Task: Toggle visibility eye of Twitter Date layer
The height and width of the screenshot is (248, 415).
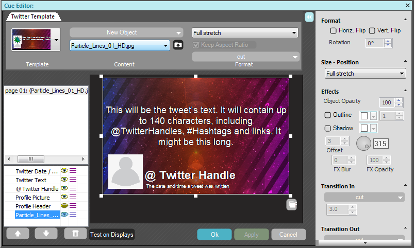Action: click(x=64, y=171)
